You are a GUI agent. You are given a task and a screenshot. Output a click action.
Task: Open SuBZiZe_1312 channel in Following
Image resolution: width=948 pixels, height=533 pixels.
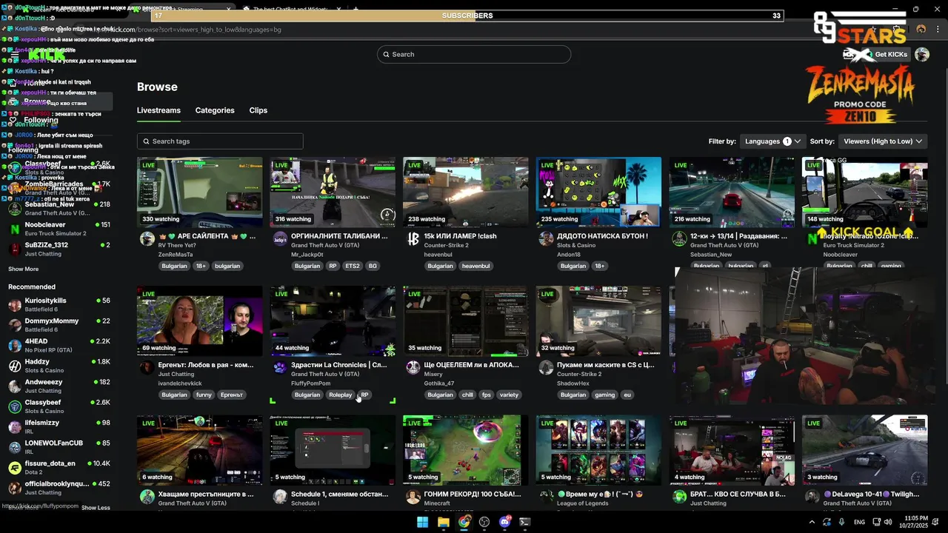coord(59,249)
